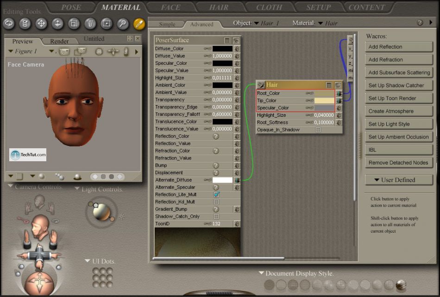Switch to the Render tab
Image resolution: width=440 pixels, height=297 pixels.
(59, 41)
